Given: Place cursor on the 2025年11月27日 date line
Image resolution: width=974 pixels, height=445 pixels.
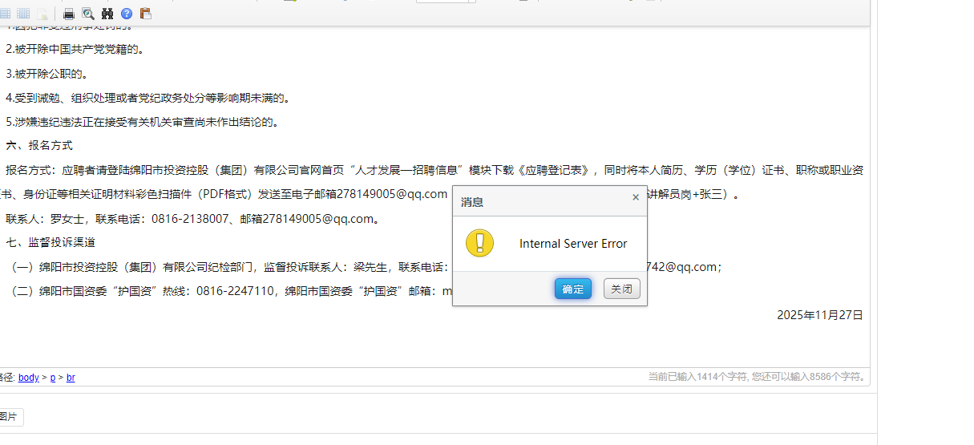Looking at the screenshot, I should [x=819, y=315].
